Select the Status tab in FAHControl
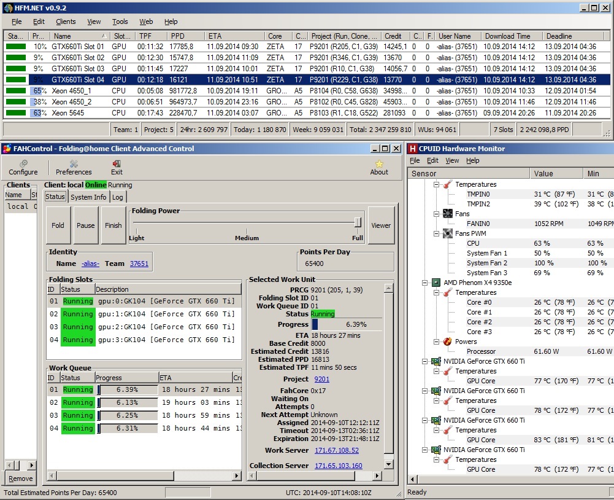This screenshot has height=500, width=614. pyautogui.click(x=55, y=197)
